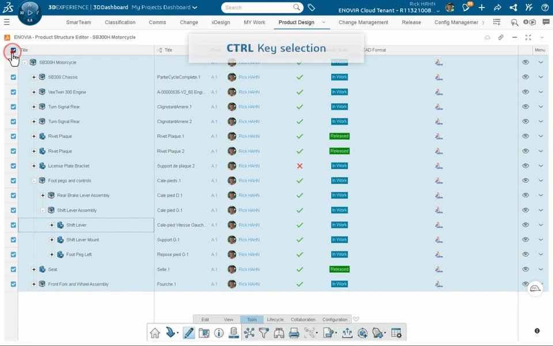Viewport: 553px width, 346px height.
Task: Select the Foot Peg Left tree item
Action: (79, 254)
